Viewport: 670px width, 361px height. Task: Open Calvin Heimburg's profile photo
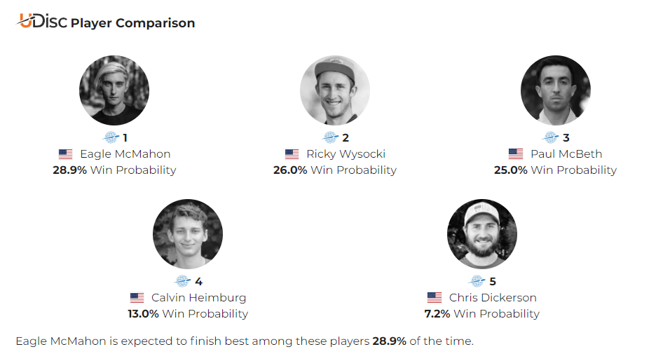pyautogui.click(x=188, y=233)
